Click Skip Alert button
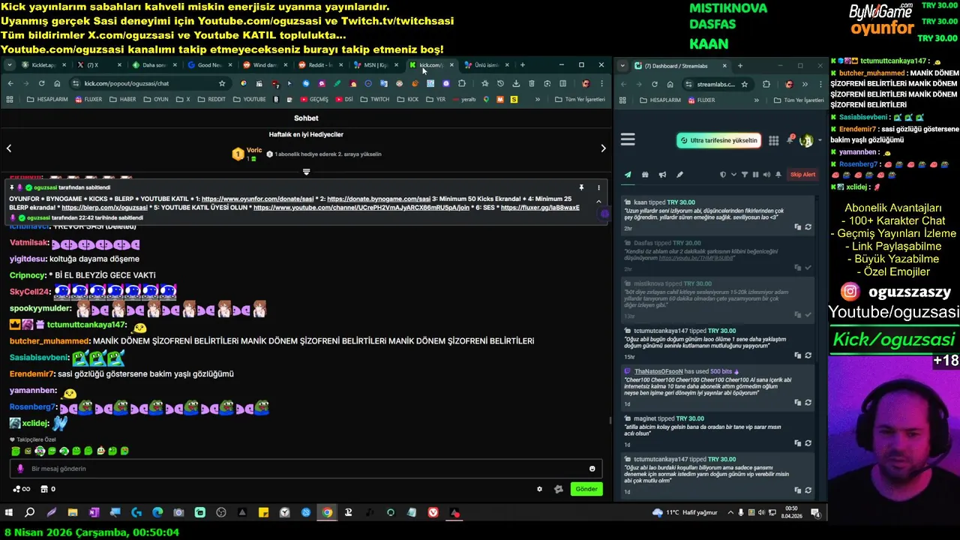The height and width of the screenshot is (540, 960). tap(802, 175)
